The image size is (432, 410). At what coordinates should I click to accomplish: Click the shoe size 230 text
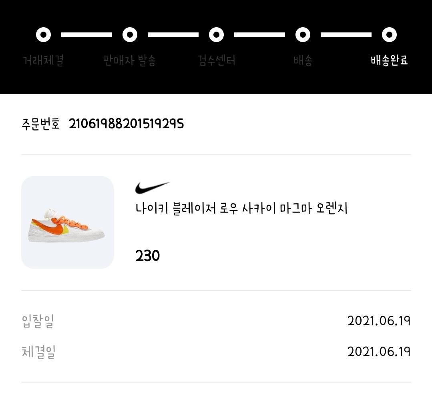point(147,256)
